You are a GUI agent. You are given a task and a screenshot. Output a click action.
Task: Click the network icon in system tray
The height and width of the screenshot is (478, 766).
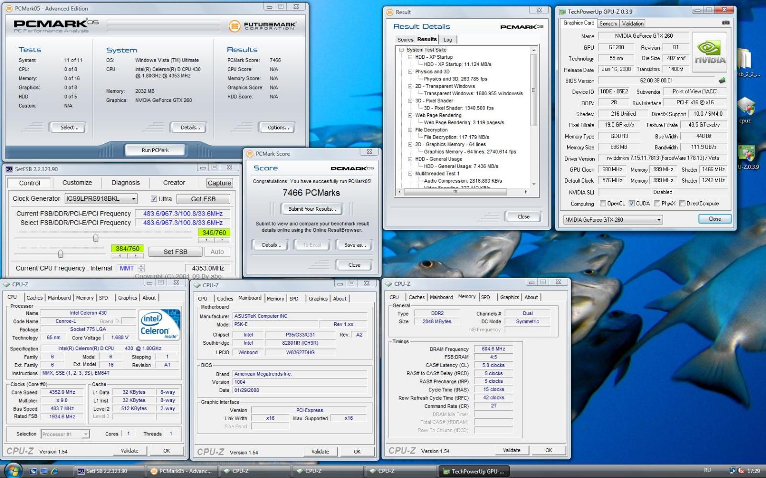click(732, 471)
